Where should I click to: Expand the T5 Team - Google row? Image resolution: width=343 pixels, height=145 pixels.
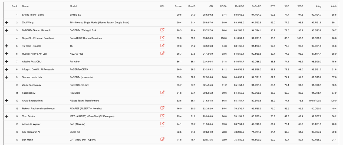tap(7, 46)
